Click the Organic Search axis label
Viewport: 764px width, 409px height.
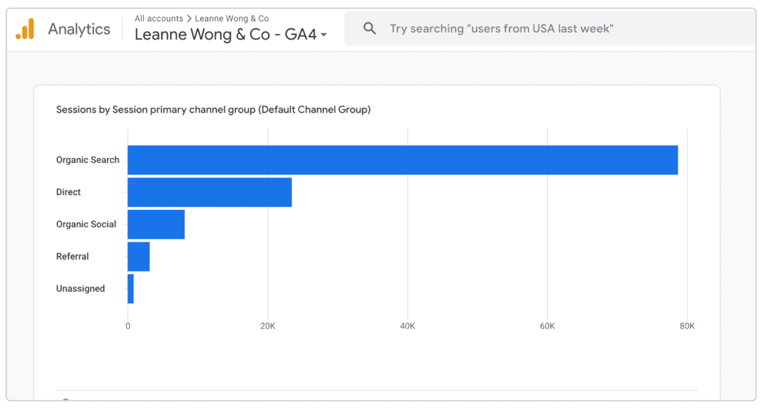tap(87, 160)
